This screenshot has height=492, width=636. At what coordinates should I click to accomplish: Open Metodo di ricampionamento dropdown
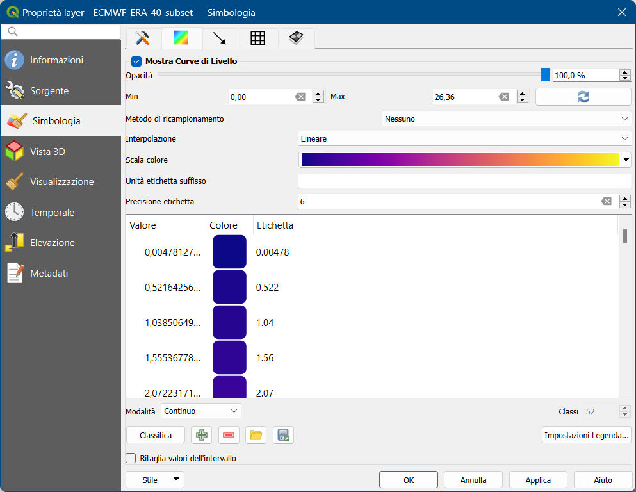point(506,119)
